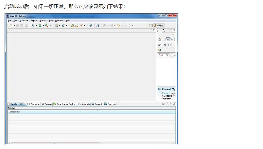
Task: Click the Connect link in task panel
Action: tap(166, 93)
